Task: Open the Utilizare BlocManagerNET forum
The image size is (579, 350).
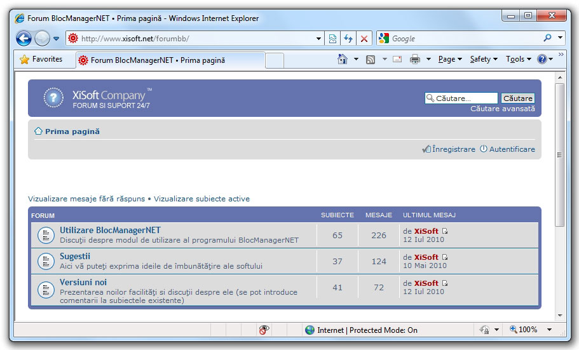Action: tap(110, 230)
